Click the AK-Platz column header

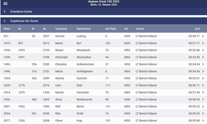tap(111, 29)
